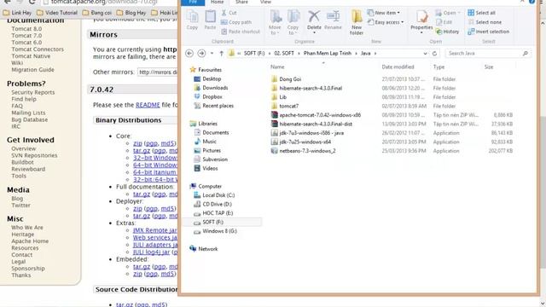This screenshot has height=307, width=546.
Task: Select the jdk-7u3-windows-i586 - java file
Action: tap(311, 133)
